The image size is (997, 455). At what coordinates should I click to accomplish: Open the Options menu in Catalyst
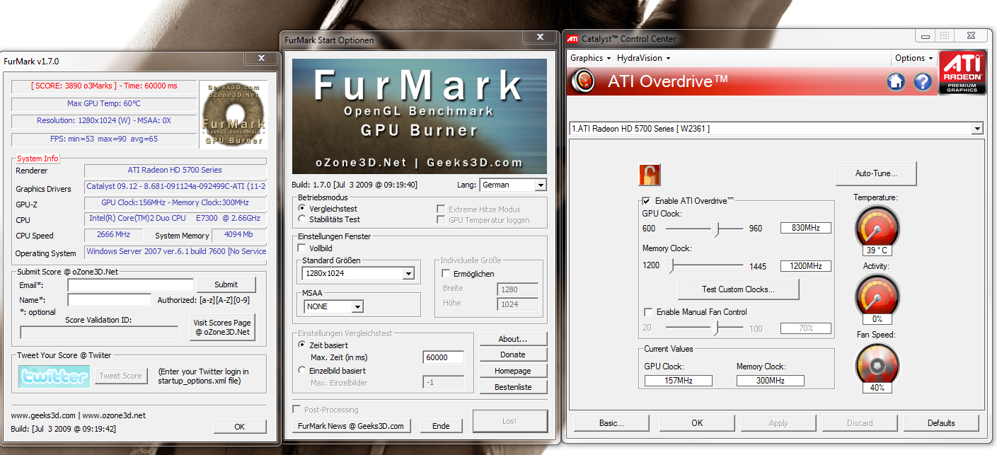tap(914, 58)
